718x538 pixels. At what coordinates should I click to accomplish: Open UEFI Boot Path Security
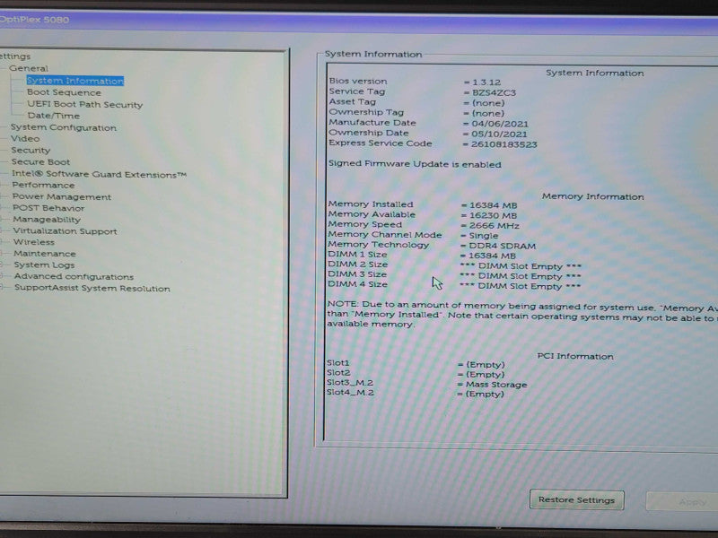(84, 104)
